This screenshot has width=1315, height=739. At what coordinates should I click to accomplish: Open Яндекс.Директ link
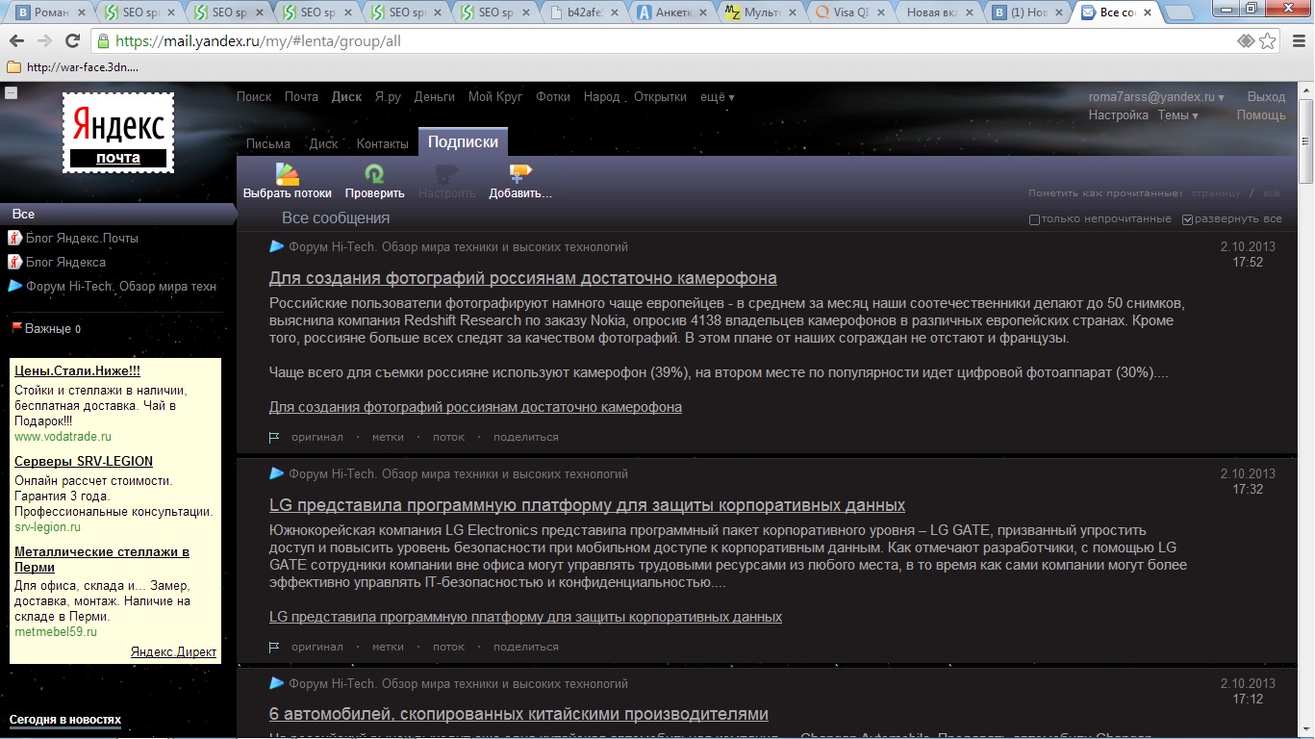tap(174, 652)
